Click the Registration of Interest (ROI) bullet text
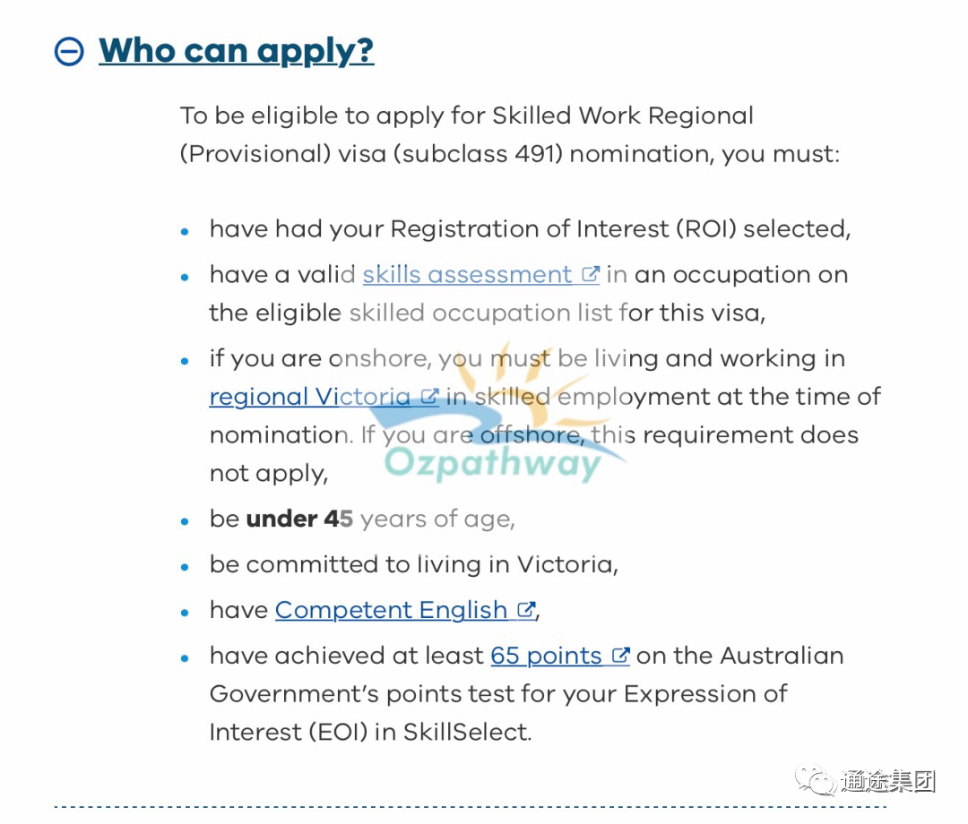The height and width of the screenshot is (824, 968). pos(531,228)
